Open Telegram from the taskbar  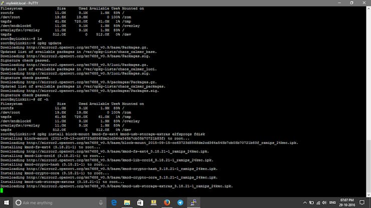click(x=180, y=202)
